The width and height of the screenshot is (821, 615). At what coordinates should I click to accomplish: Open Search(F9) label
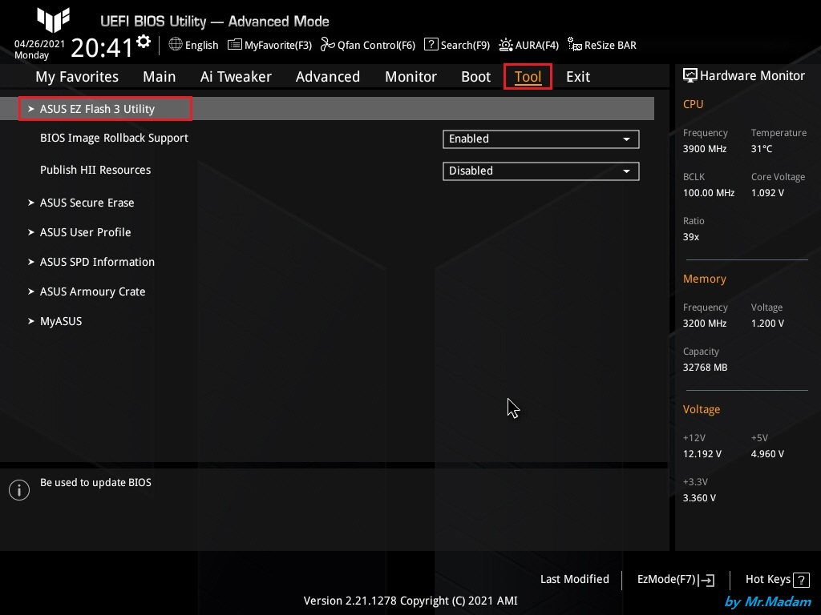(465, 46)
